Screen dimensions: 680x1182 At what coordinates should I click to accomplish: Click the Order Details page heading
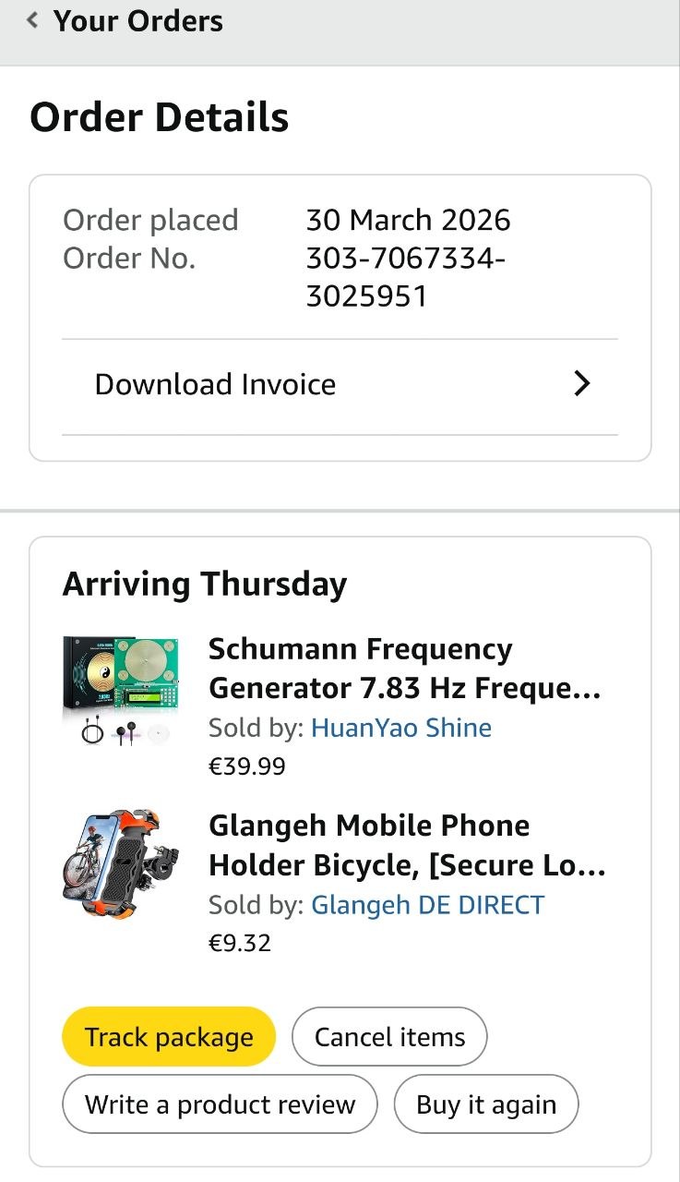tap(160, 118)
